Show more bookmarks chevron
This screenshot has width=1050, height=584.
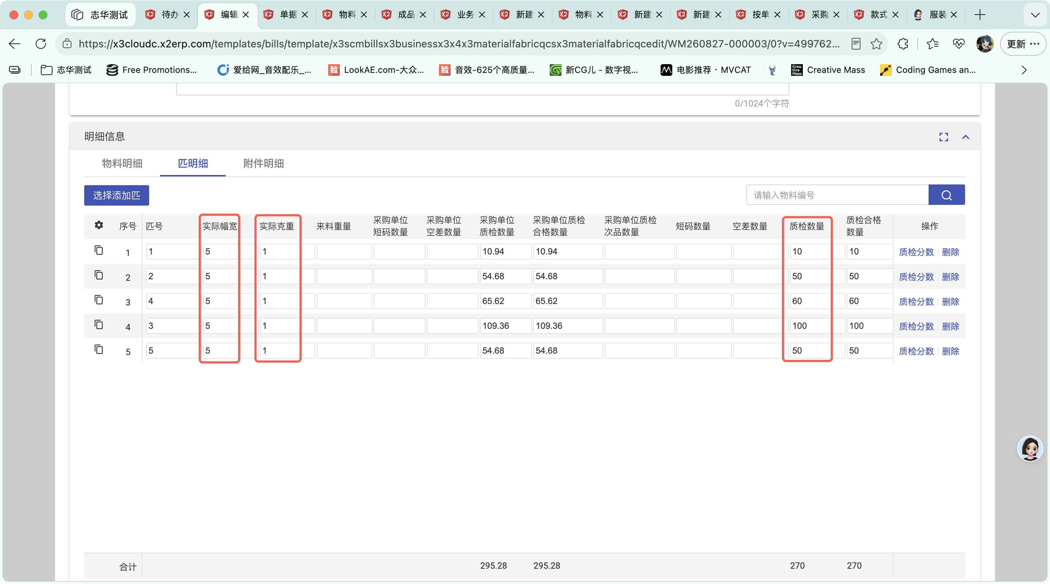1024,70
